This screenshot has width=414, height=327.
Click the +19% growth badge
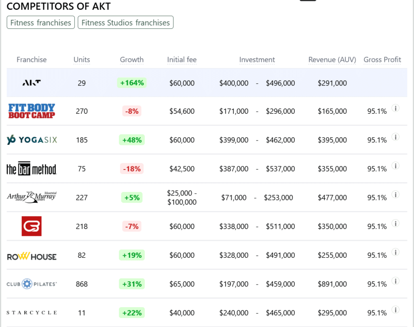coord(132,255)
